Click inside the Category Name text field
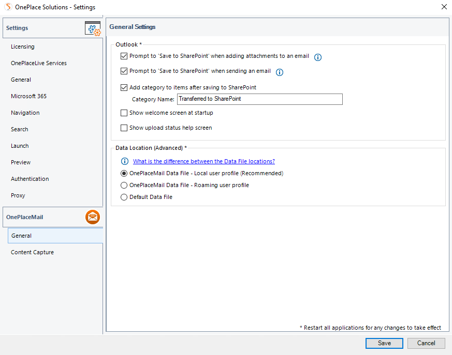This screenshot has width=452, height=355. coord(259,99)
